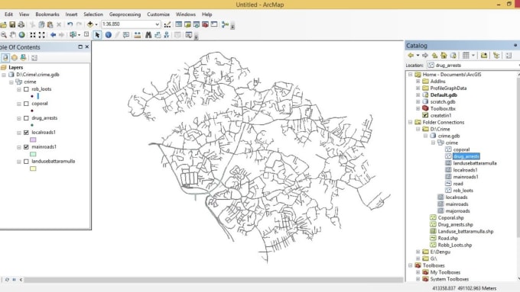This screenshot has width=520, height=292.
Task: Click Add Data toolbar button
Action: pyautogui.click(x=90, y=24)
